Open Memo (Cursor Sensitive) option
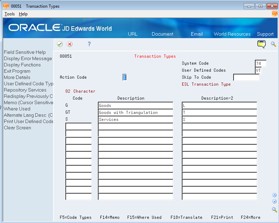This screenshot has height=223, width=279. click(x=28, y=103)
